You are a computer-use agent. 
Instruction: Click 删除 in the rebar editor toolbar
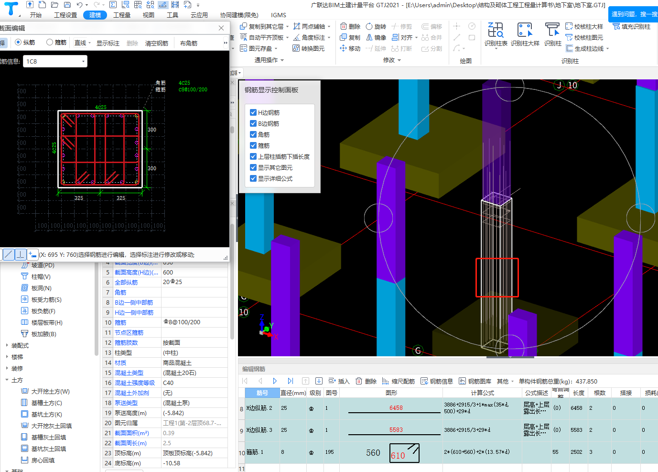pyautogui.click(x=366, y=381)
